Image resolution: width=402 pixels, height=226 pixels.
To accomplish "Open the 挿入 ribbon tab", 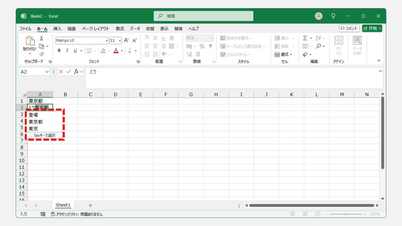I will tap(57, 29).
